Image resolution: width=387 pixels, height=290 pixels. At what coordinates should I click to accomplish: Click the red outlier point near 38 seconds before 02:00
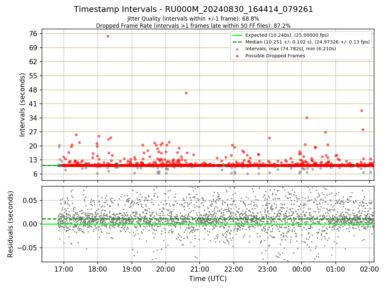(x=362, y=111)
